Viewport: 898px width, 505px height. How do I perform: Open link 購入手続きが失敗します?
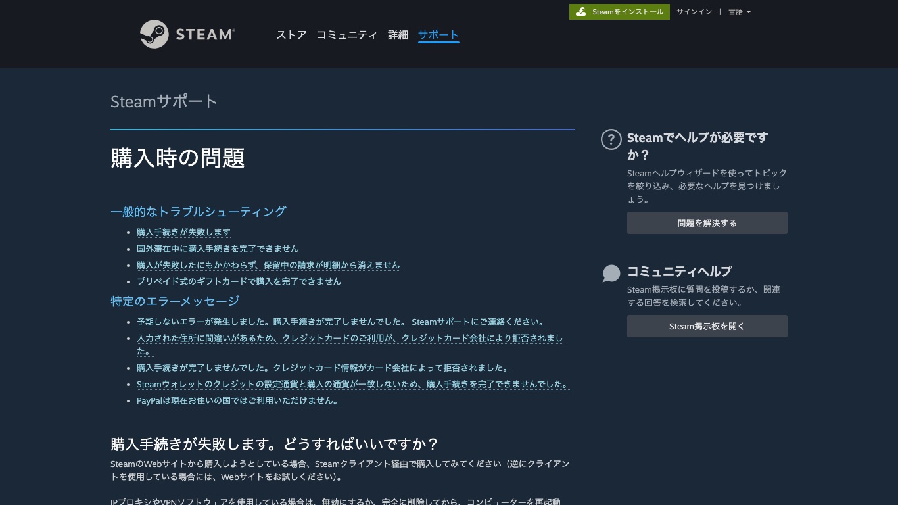[x=183, y=232]
